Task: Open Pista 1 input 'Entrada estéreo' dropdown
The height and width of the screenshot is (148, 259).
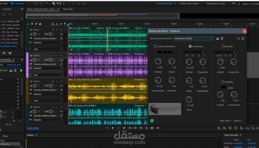Action: point(46,39)
